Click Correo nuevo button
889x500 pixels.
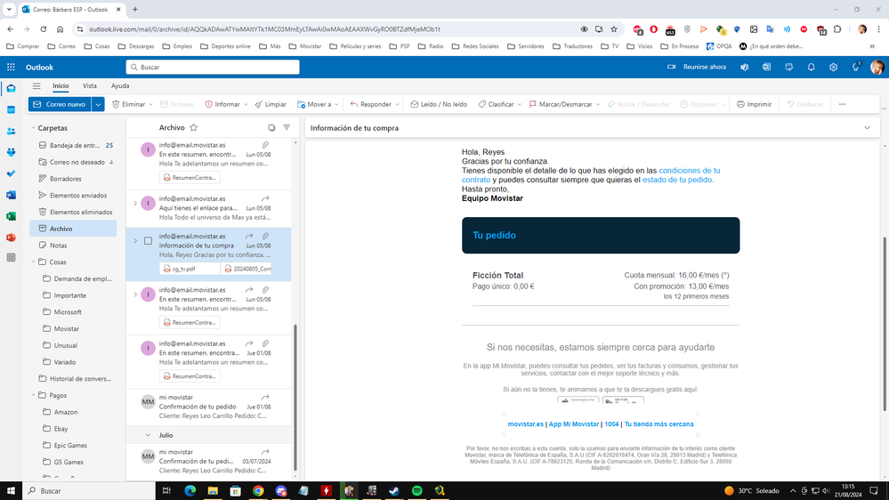[x=60, y=104]
